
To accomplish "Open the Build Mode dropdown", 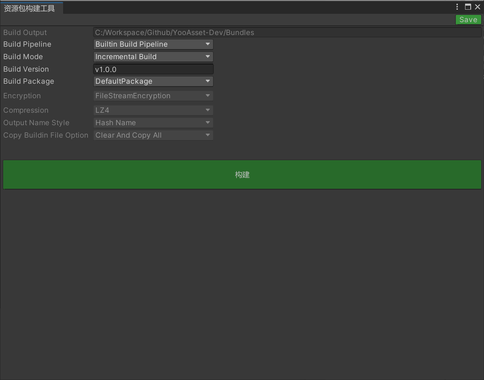I will pyautogui.click(x=153, y=57).
